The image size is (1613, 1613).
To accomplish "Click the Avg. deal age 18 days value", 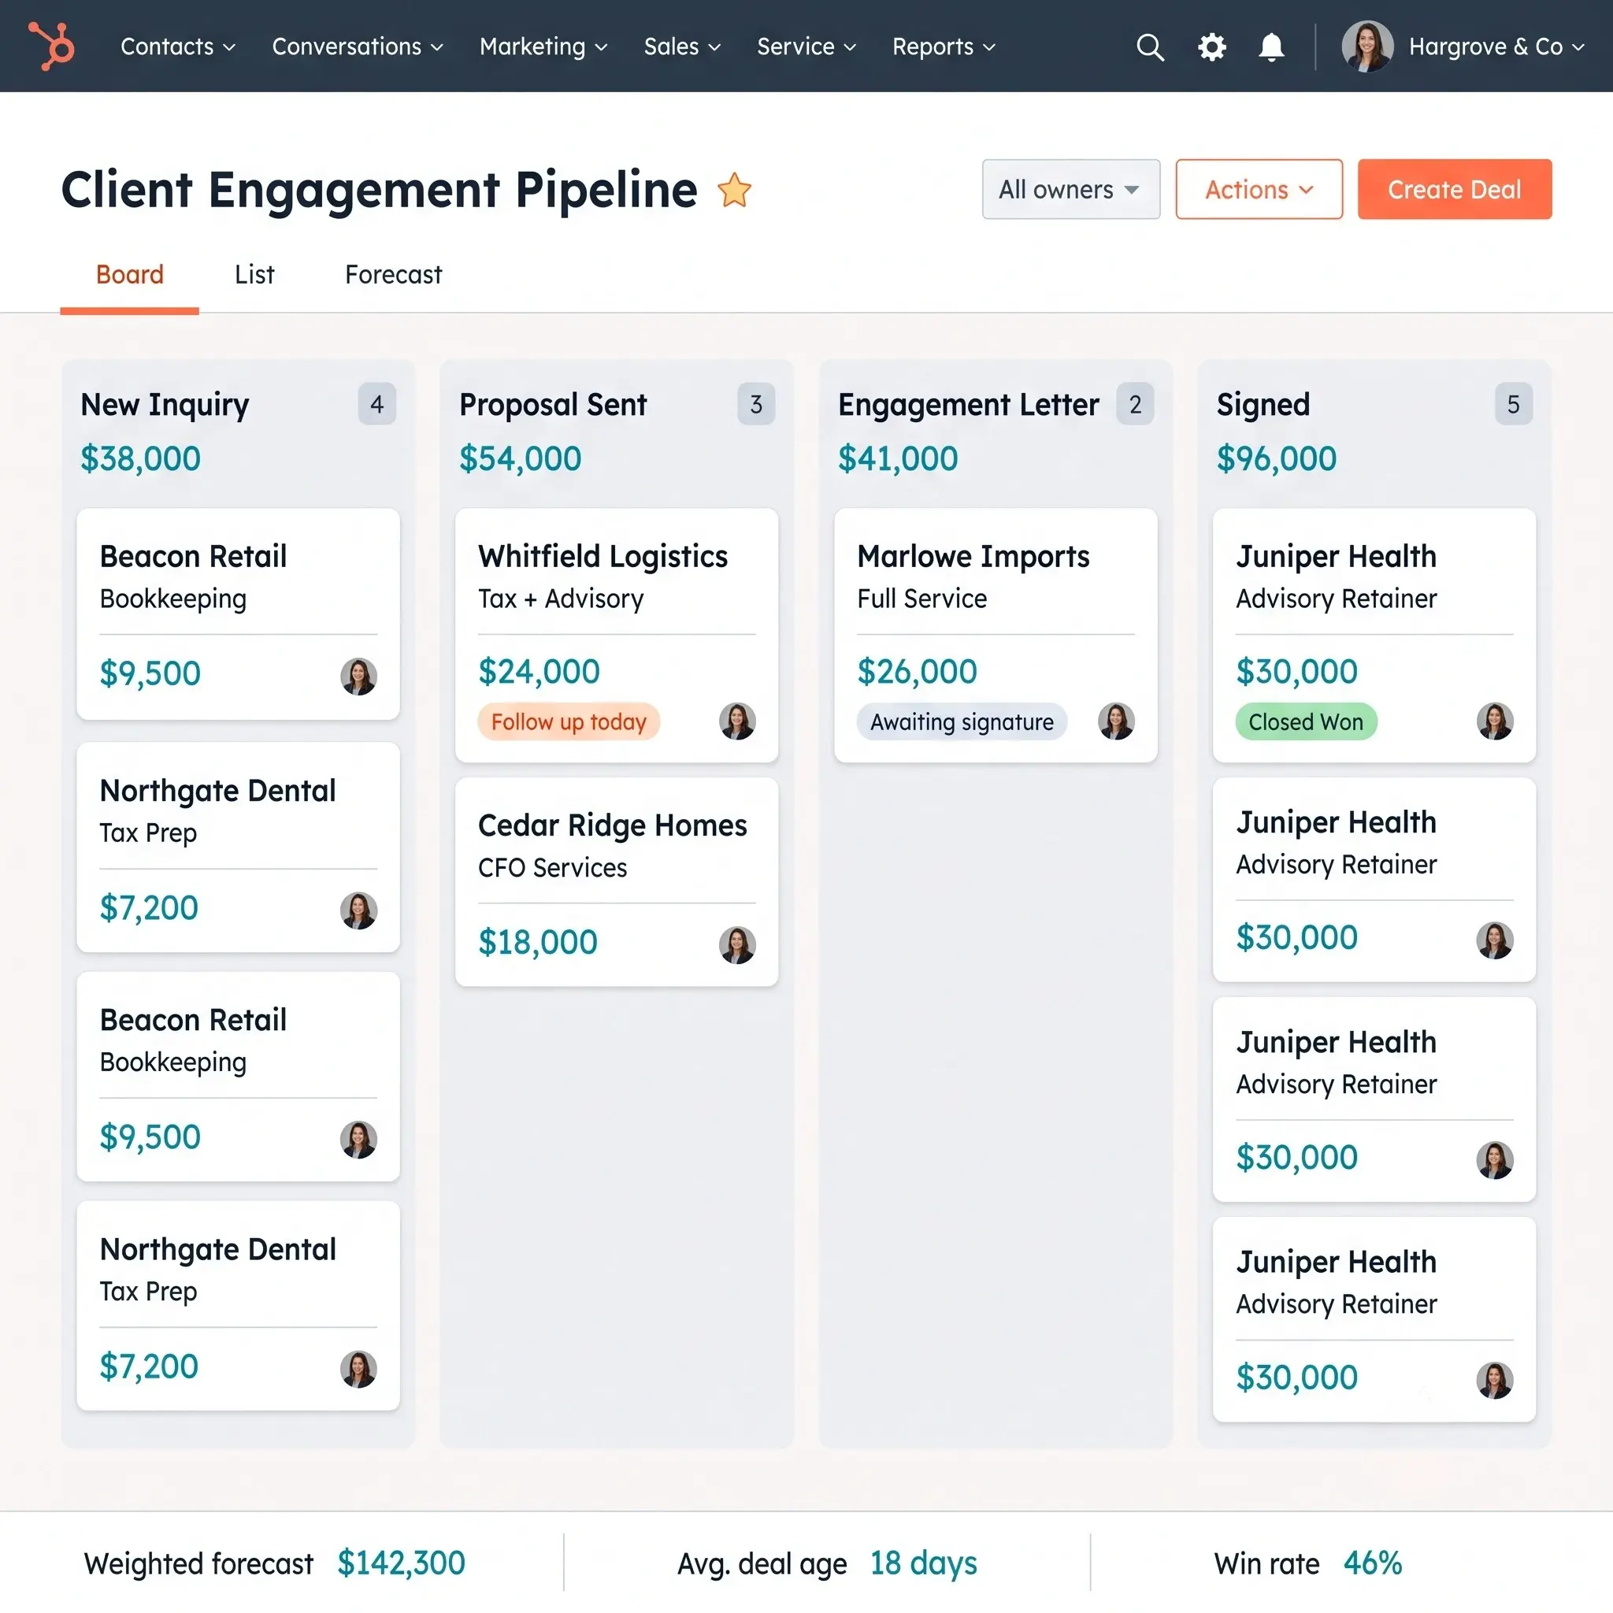I will pos(923,1563).
